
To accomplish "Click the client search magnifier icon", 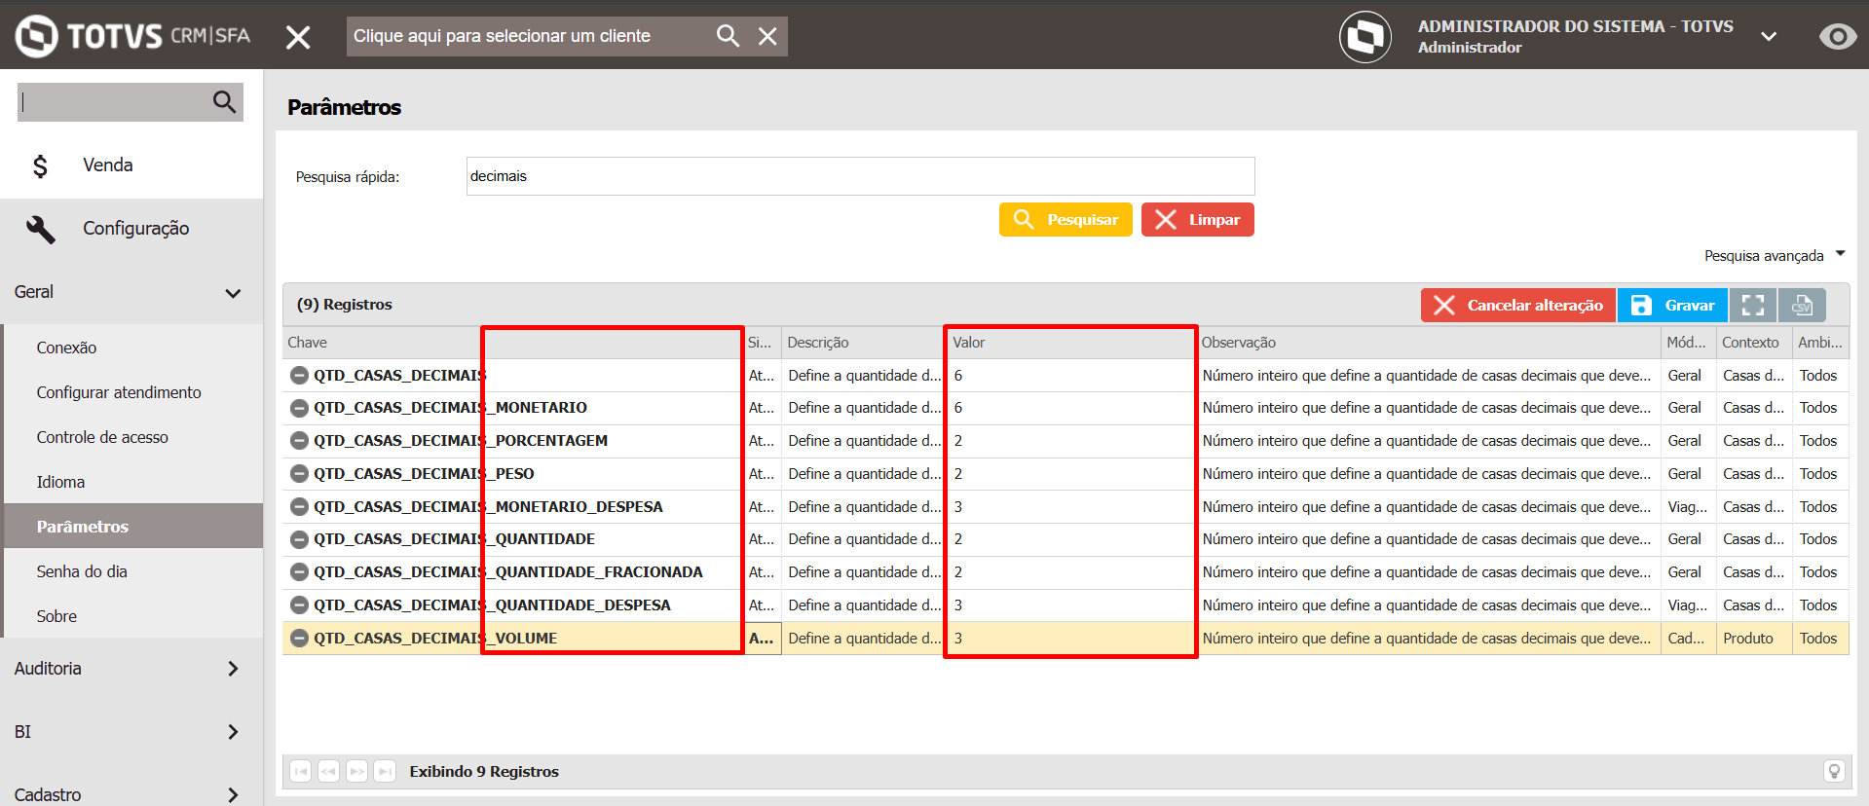I will pyautogui.click(x=728, y=36).
